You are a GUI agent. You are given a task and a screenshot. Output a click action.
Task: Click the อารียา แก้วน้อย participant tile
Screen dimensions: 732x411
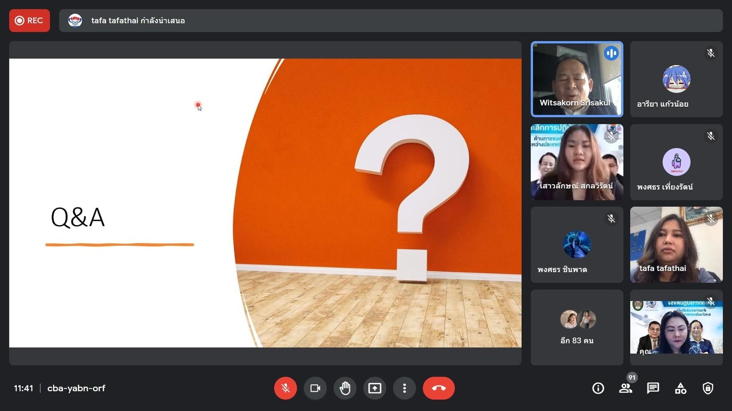tap(676, 79)
